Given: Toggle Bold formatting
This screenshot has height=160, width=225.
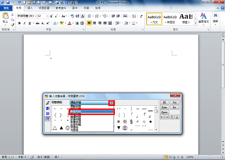Looking at the screenshot, I should pos(19,23).
